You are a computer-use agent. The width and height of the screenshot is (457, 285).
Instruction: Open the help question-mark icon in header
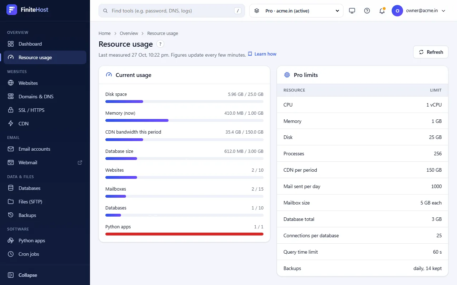367,11
